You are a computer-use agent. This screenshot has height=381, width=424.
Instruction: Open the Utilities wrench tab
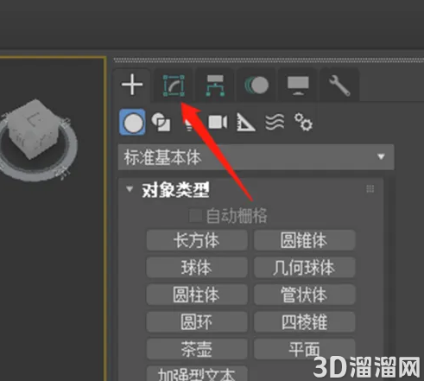click(x=339, y=86)
